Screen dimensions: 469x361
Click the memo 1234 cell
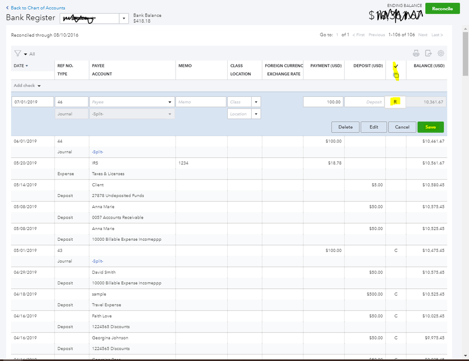184,163
